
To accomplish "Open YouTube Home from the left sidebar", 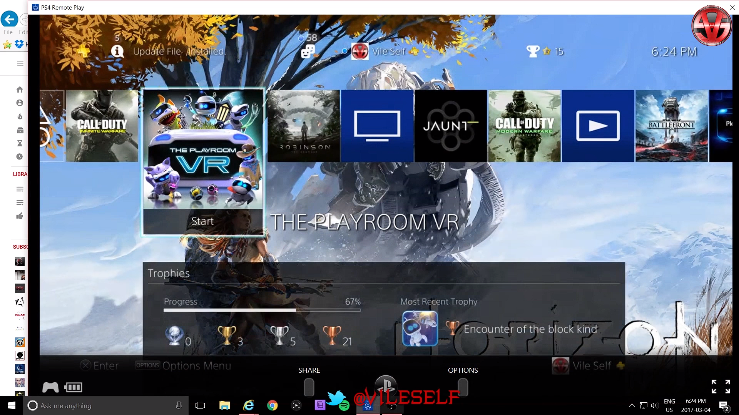I will [20, 89].
